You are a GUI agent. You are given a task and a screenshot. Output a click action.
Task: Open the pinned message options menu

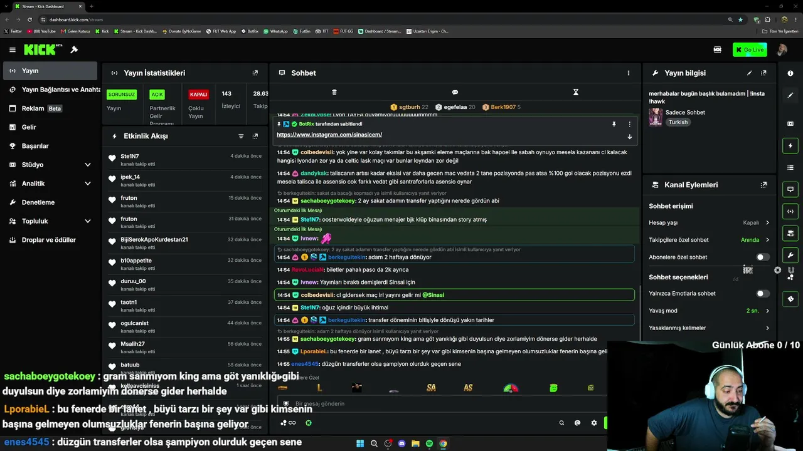[x=629, y=124]
